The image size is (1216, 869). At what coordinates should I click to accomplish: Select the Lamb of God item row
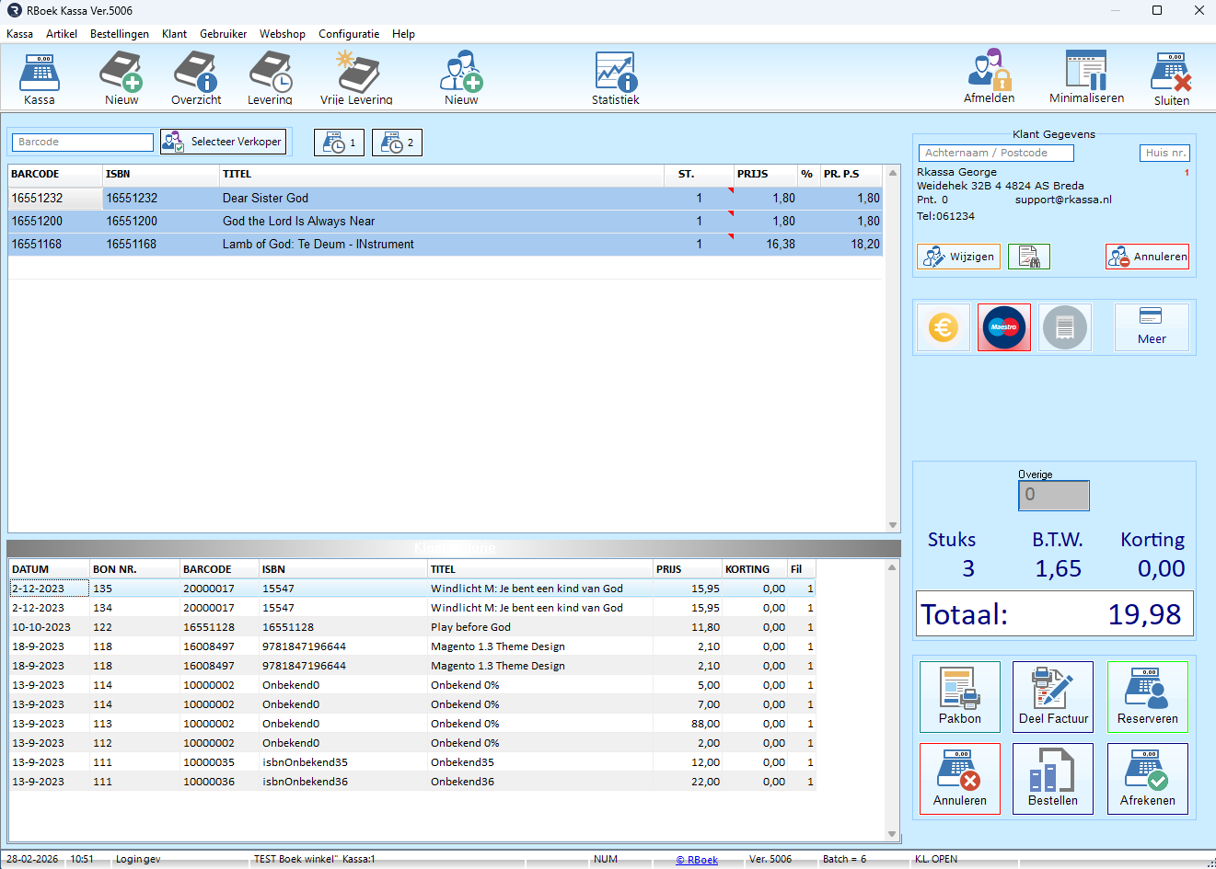(318, 245)
